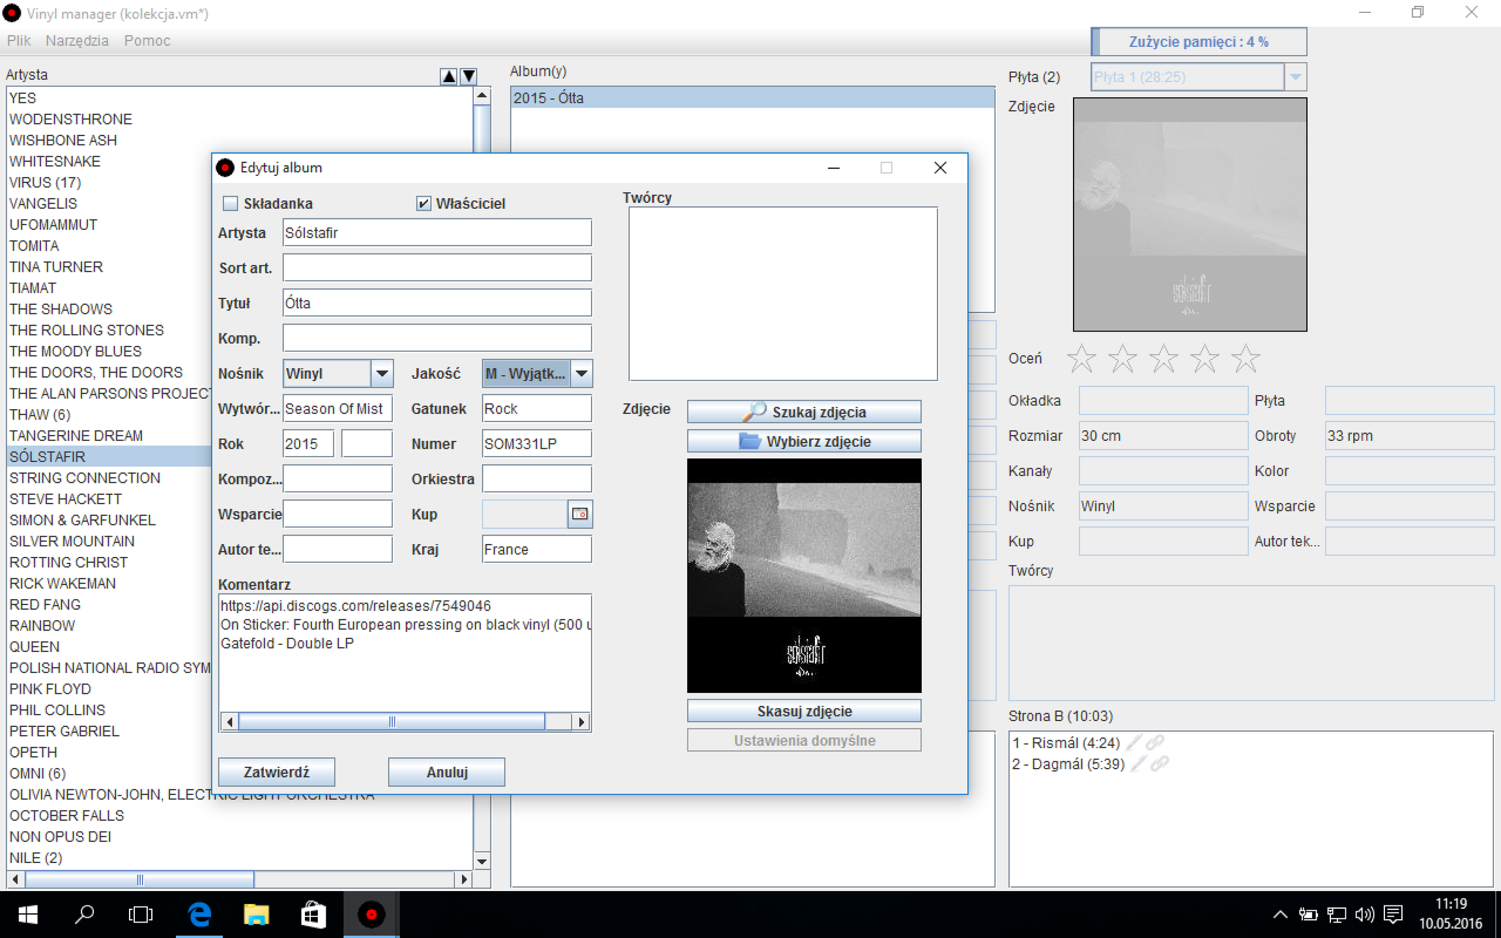The width and height of the screenshot is (1501, 938).
Task: Open the Narzędzia menu
Action: [77, 40]
